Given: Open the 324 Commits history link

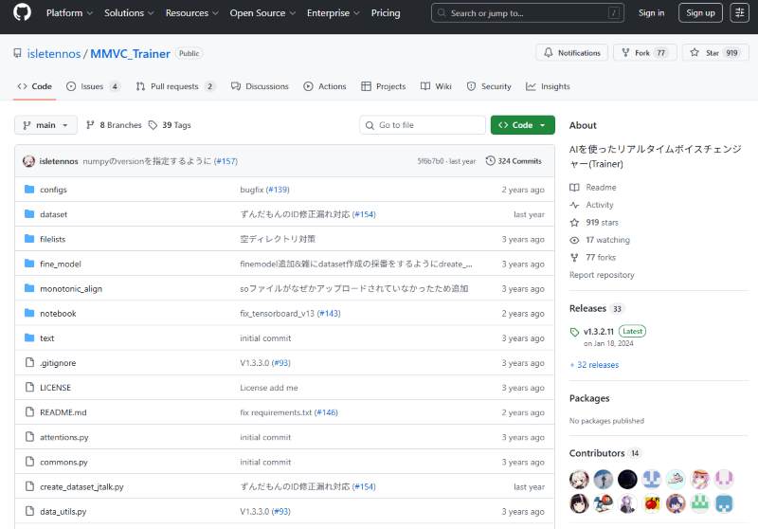Looking at the screenshot, I should pyautogui.click(x=514, y=161).
